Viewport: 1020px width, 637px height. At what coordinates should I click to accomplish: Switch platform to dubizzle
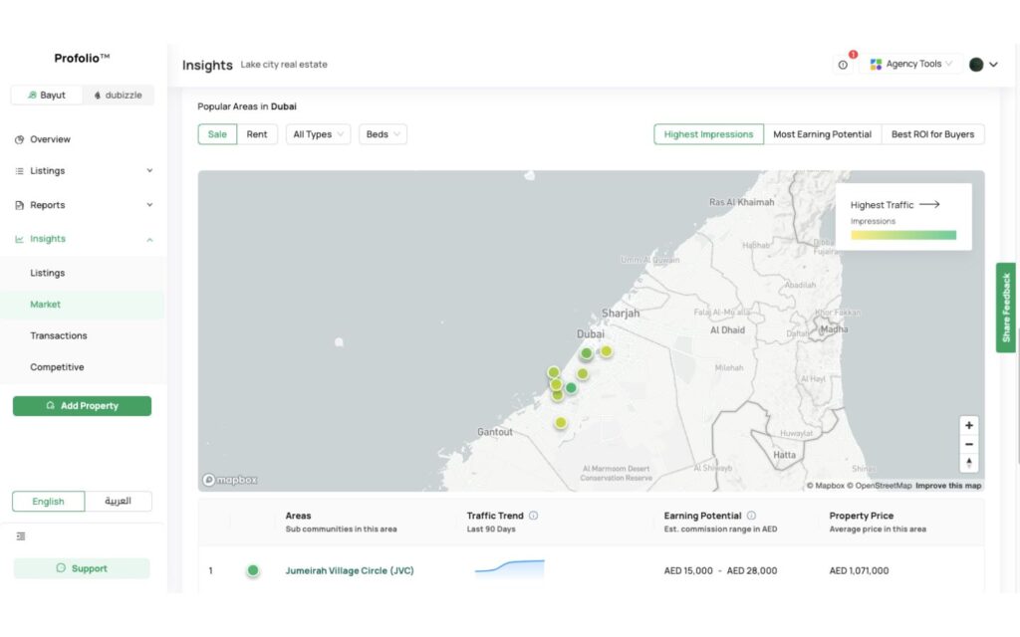click(x=118, y=95)
